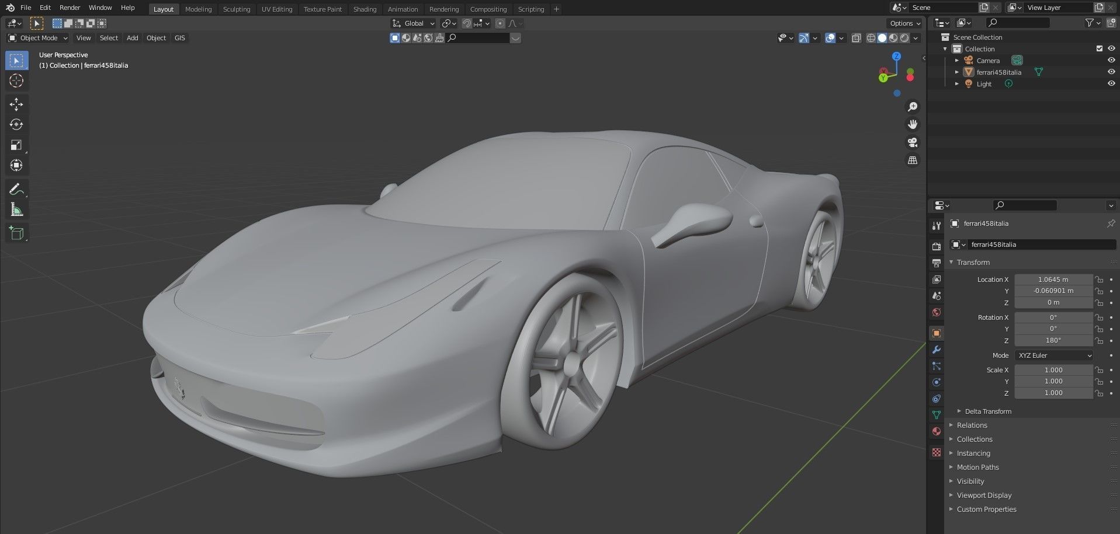The image size is (1120, 534).
Task: Select the Annotate tool
Action: 16,189
